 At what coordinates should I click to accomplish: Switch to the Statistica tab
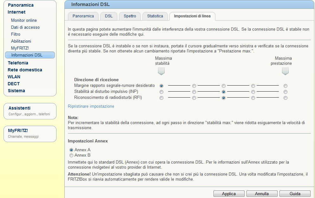tap(155, 16)
